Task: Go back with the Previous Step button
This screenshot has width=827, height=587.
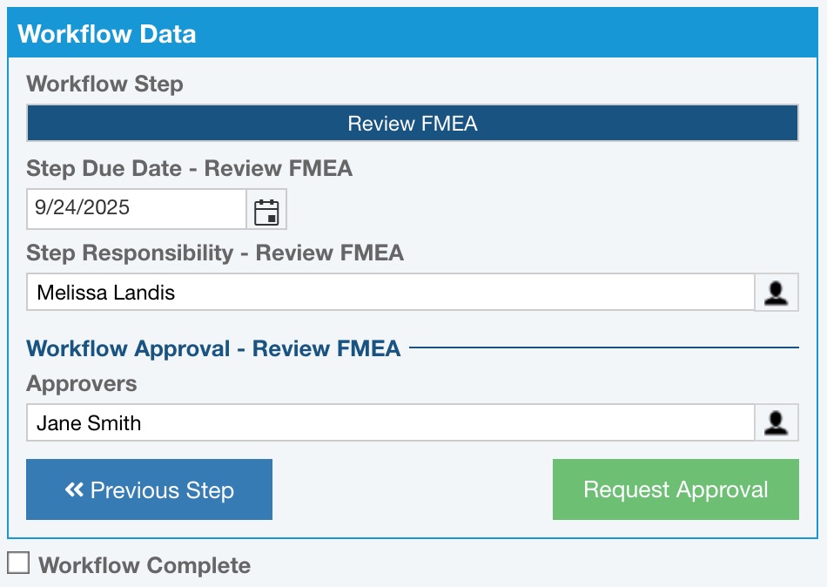Action: 149,489
